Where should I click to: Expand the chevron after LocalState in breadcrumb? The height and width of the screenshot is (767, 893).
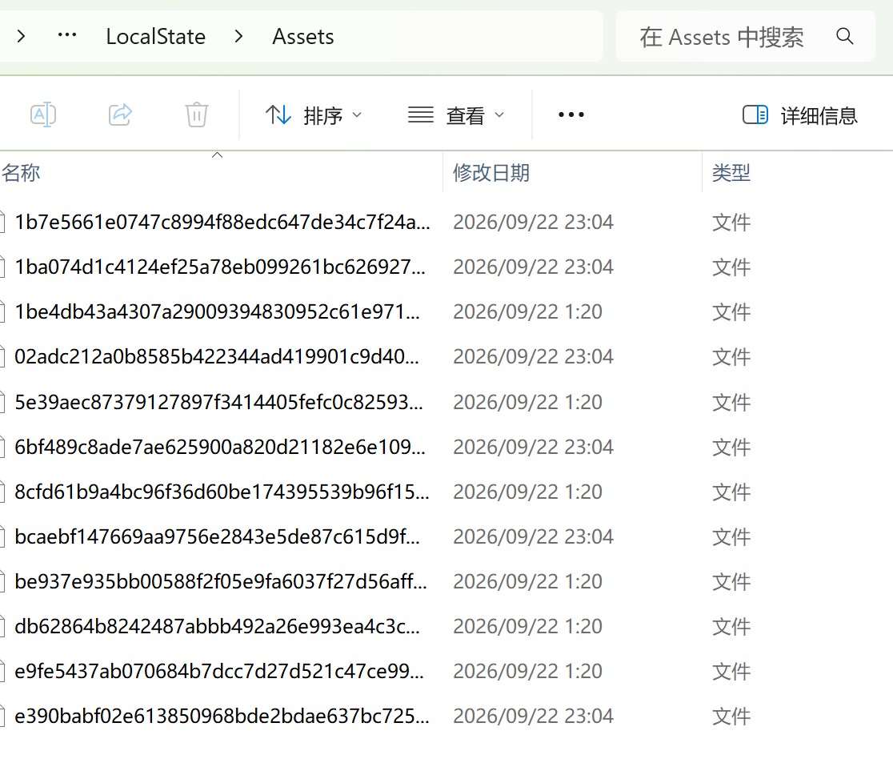[238, 37]
